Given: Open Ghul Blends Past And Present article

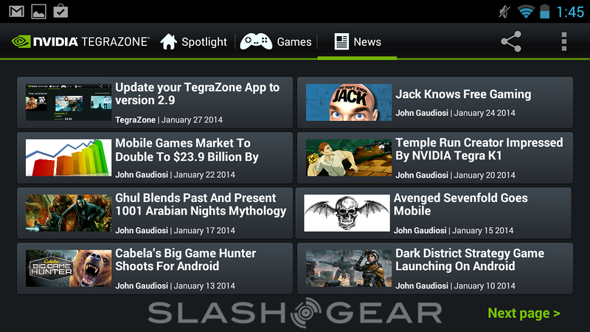Looking at the screenshot, I should (x=155, y=213).
